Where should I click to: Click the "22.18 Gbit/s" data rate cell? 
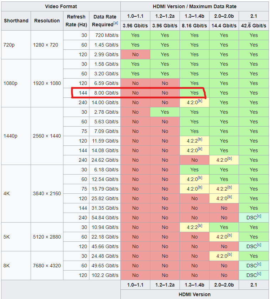pyautogui.click(x=105, y=237)
